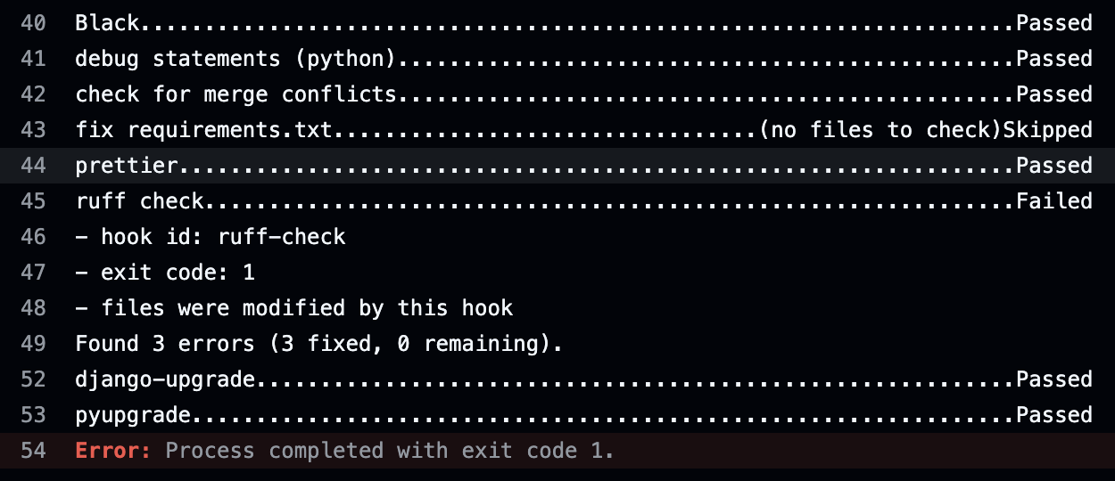1115x481 pixels.
Task: Click the fix requirements.txt log line
Action: (x=203, y=130)
